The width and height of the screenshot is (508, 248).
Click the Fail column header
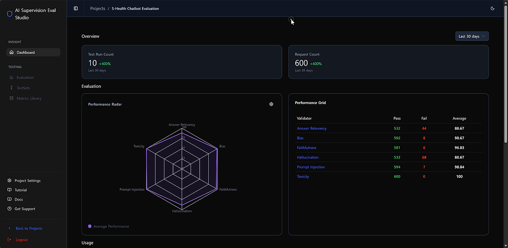424,118
